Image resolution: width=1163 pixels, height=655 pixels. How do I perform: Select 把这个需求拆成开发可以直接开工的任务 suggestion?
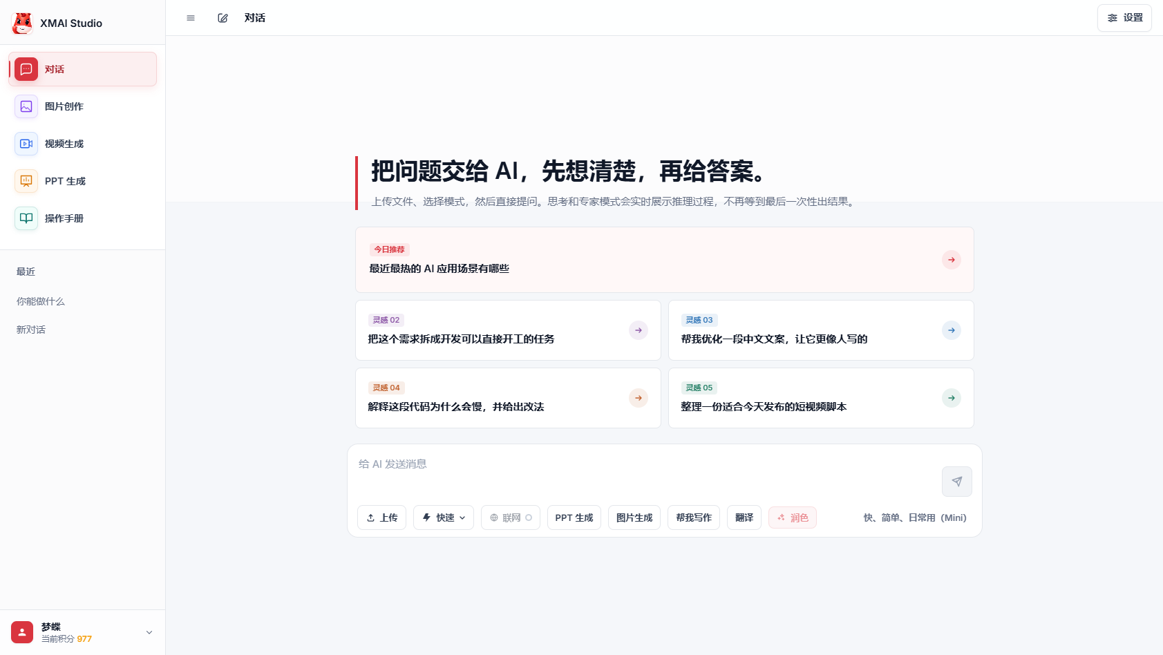(x=461, y=339)
